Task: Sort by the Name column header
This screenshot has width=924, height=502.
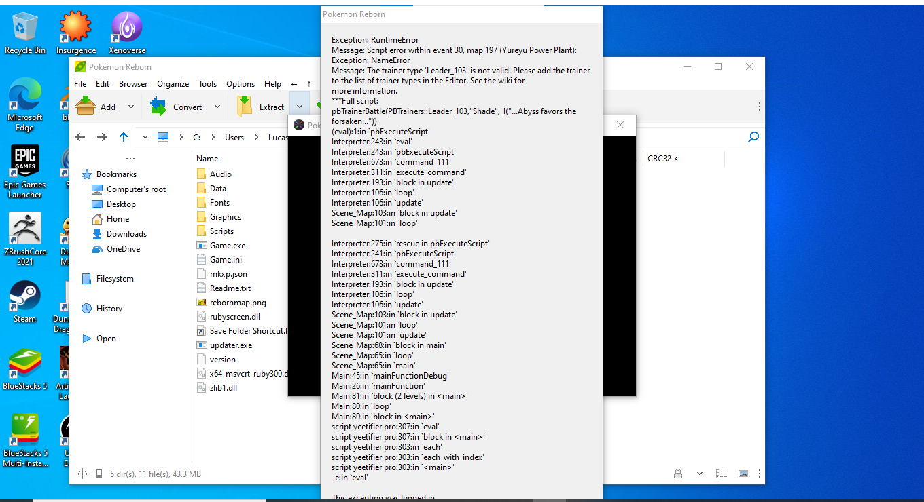Action: [x=207, y=159]
